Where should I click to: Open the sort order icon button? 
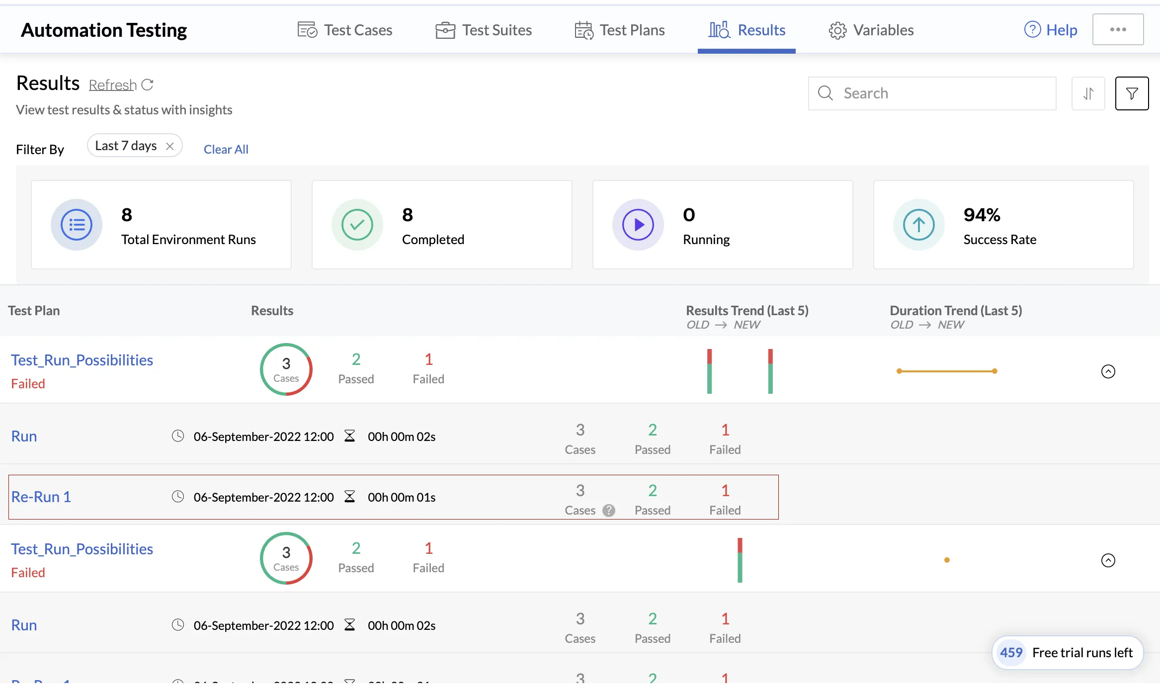pyautogui.click(x=1088, y=93)
